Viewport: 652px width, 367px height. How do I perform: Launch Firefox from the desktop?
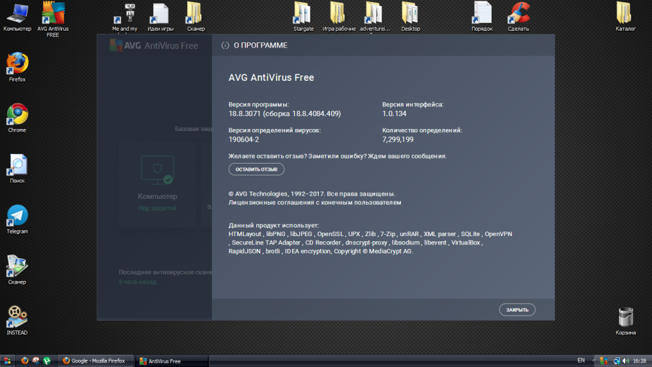17,67
